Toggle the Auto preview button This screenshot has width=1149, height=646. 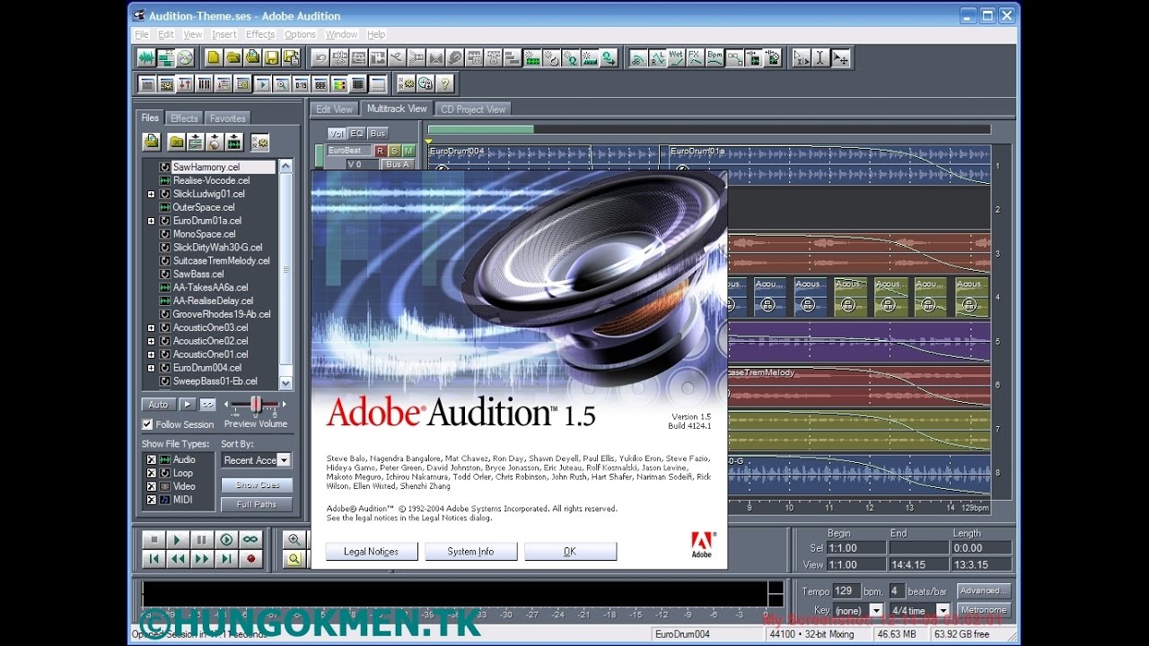coord(158,405)
